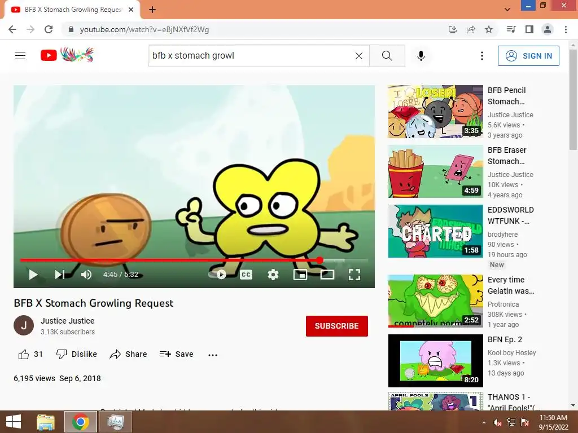
Task: Mute the video volume
Action: [86, 275]
